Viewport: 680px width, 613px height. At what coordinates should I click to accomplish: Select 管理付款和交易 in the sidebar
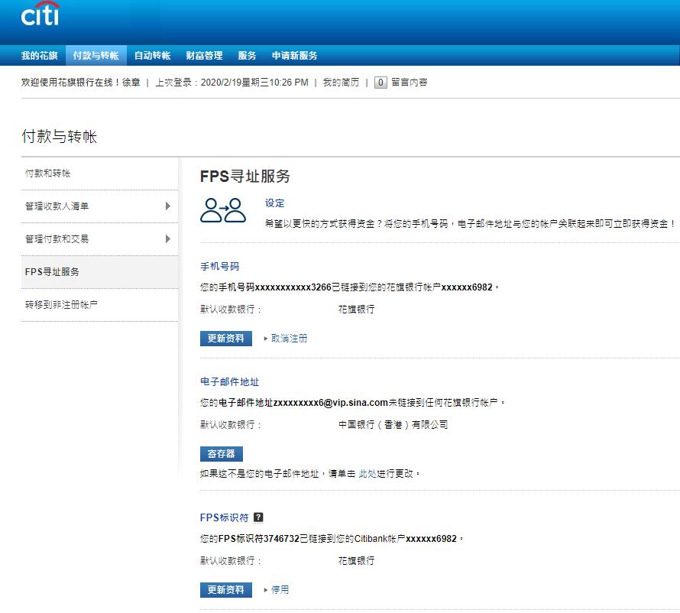(100, 239)
